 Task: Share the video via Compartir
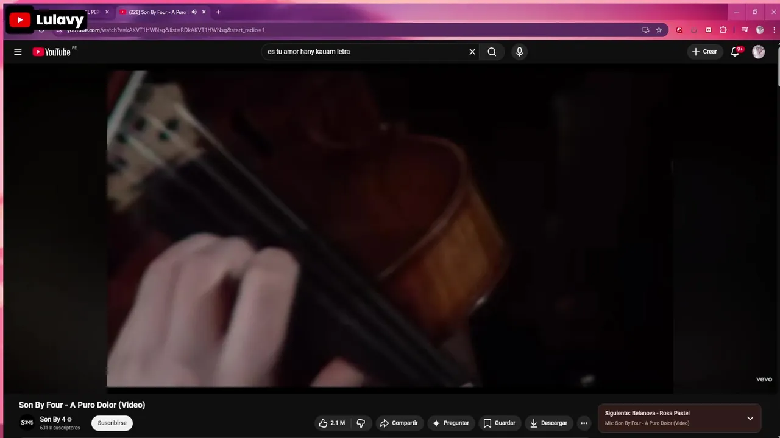399,423
